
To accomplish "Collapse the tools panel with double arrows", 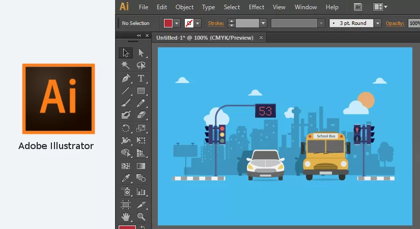I will [x=138, y=36].
